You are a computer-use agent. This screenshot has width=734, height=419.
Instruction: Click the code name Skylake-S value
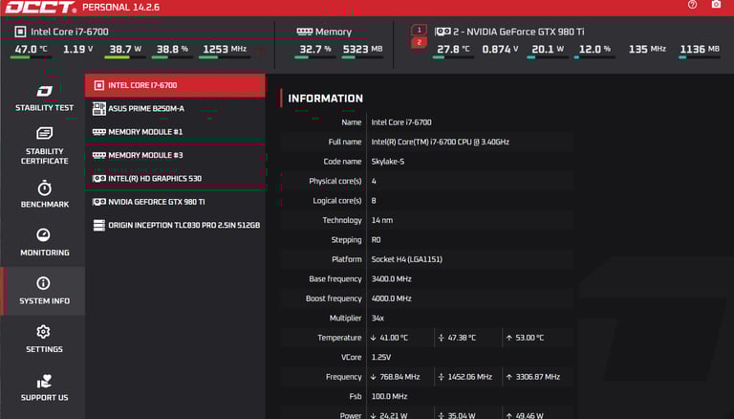pos(388,162)
